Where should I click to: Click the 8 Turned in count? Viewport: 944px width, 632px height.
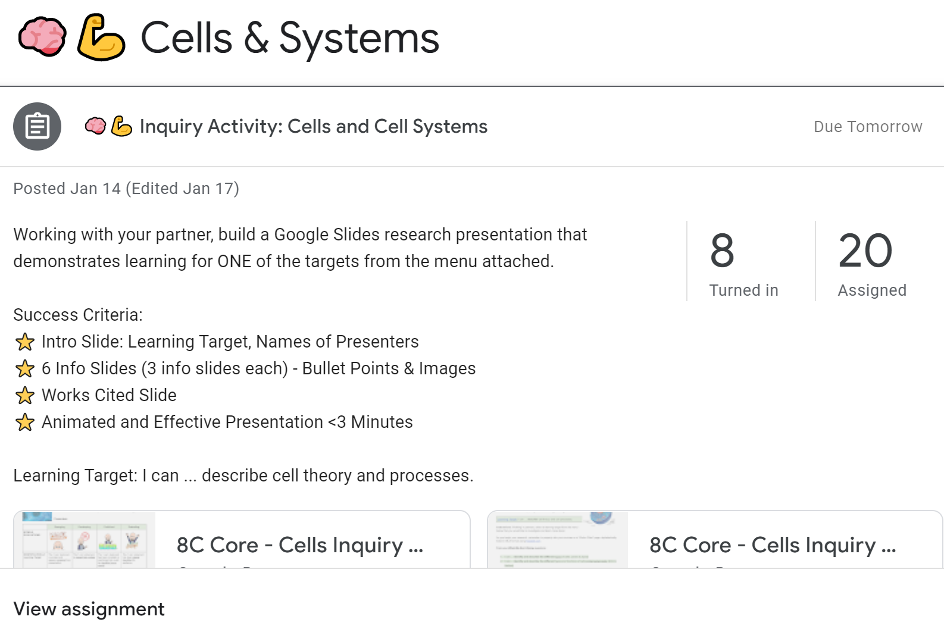pyautogui.click(x=744, y=262)
